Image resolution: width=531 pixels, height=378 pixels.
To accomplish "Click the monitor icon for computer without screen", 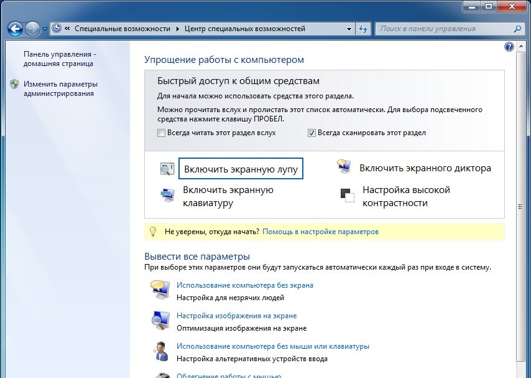I will (160, 289).
